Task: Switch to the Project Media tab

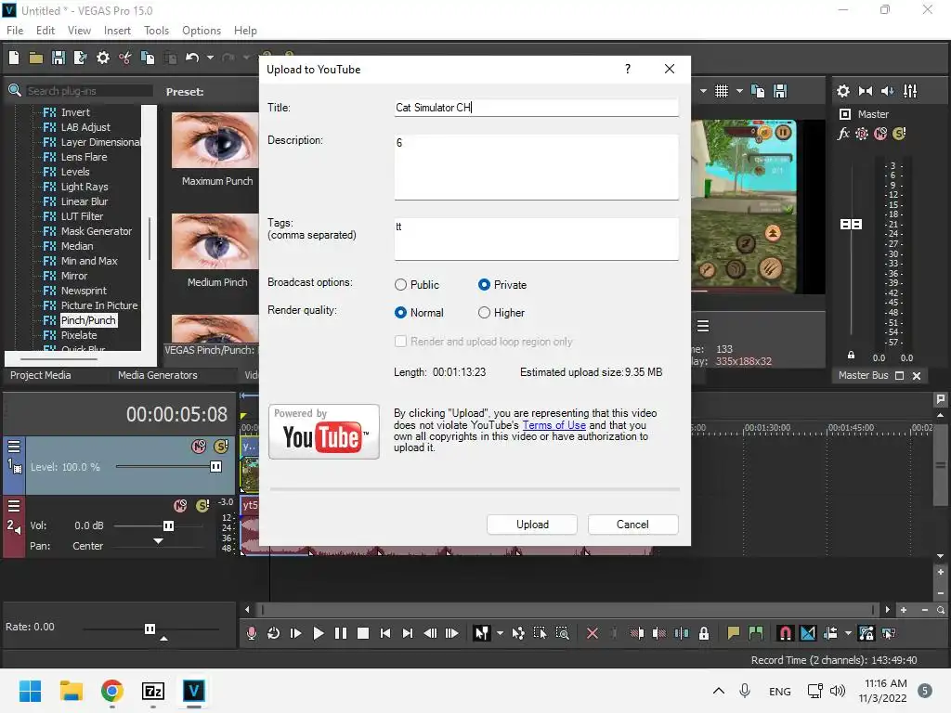Action: pyautogui.click(x=41, y=375)
